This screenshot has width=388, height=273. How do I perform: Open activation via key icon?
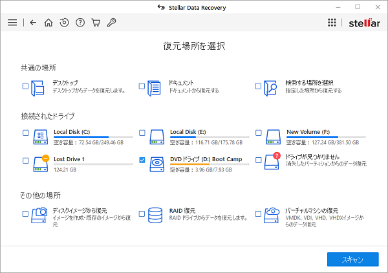(x=111, y=23)
